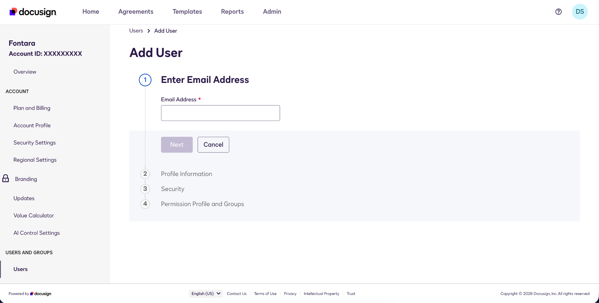599x303 pixels.
Task: Open the Agreements tab
Action: (x=136, y=12)
